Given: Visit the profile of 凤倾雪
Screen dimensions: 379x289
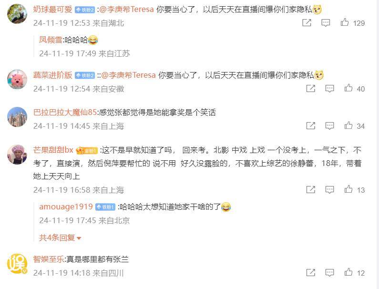Looking at the screenshot, I should tap(51, 40).
